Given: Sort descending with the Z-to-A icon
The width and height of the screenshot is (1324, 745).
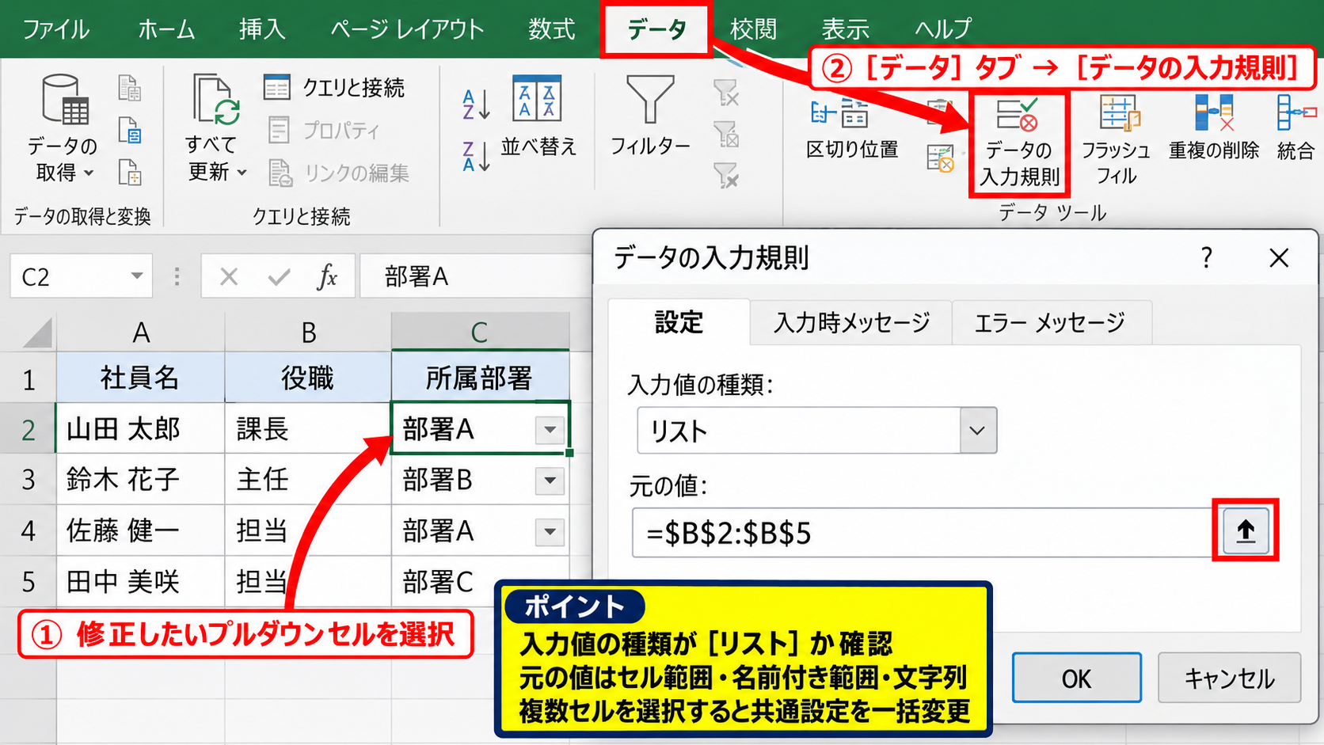Looking at the screenshot, I should (476, 156).
